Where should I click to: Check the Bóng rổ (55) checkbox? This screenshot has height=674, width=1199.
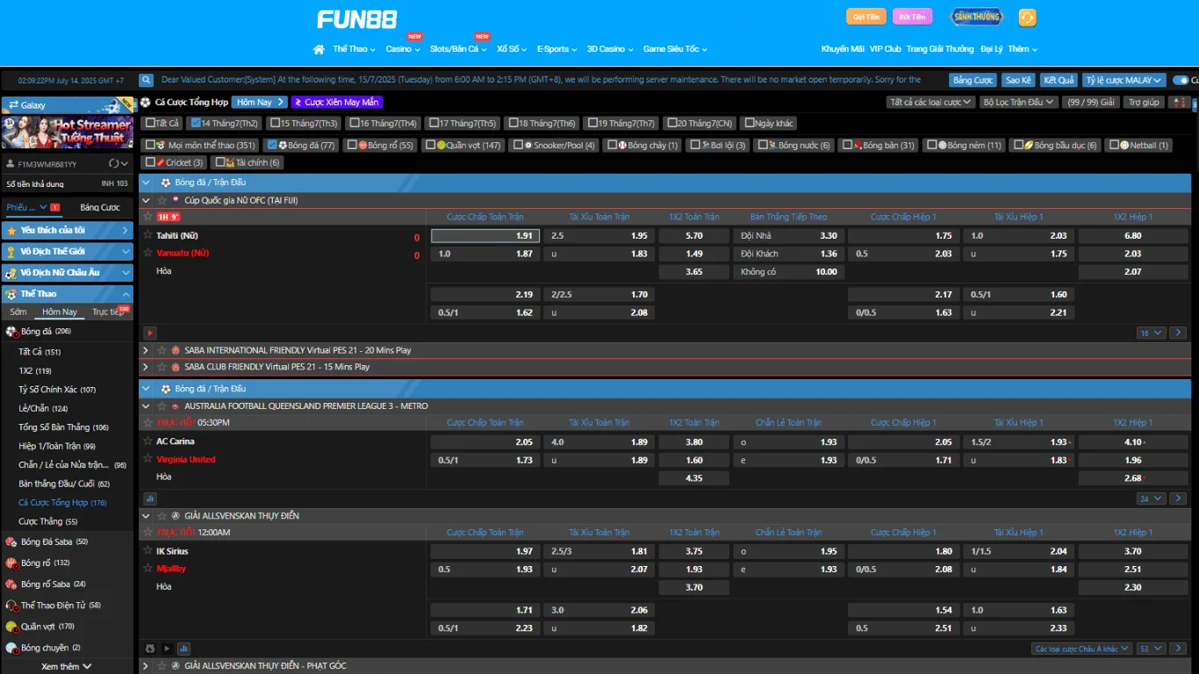click(352, 145)
